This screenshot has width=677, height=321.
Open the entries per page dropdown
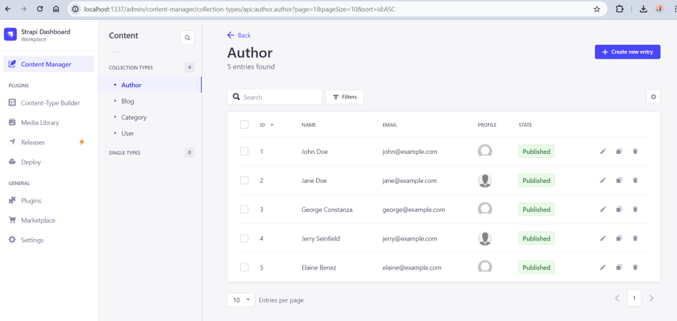[x=241, y=300]
